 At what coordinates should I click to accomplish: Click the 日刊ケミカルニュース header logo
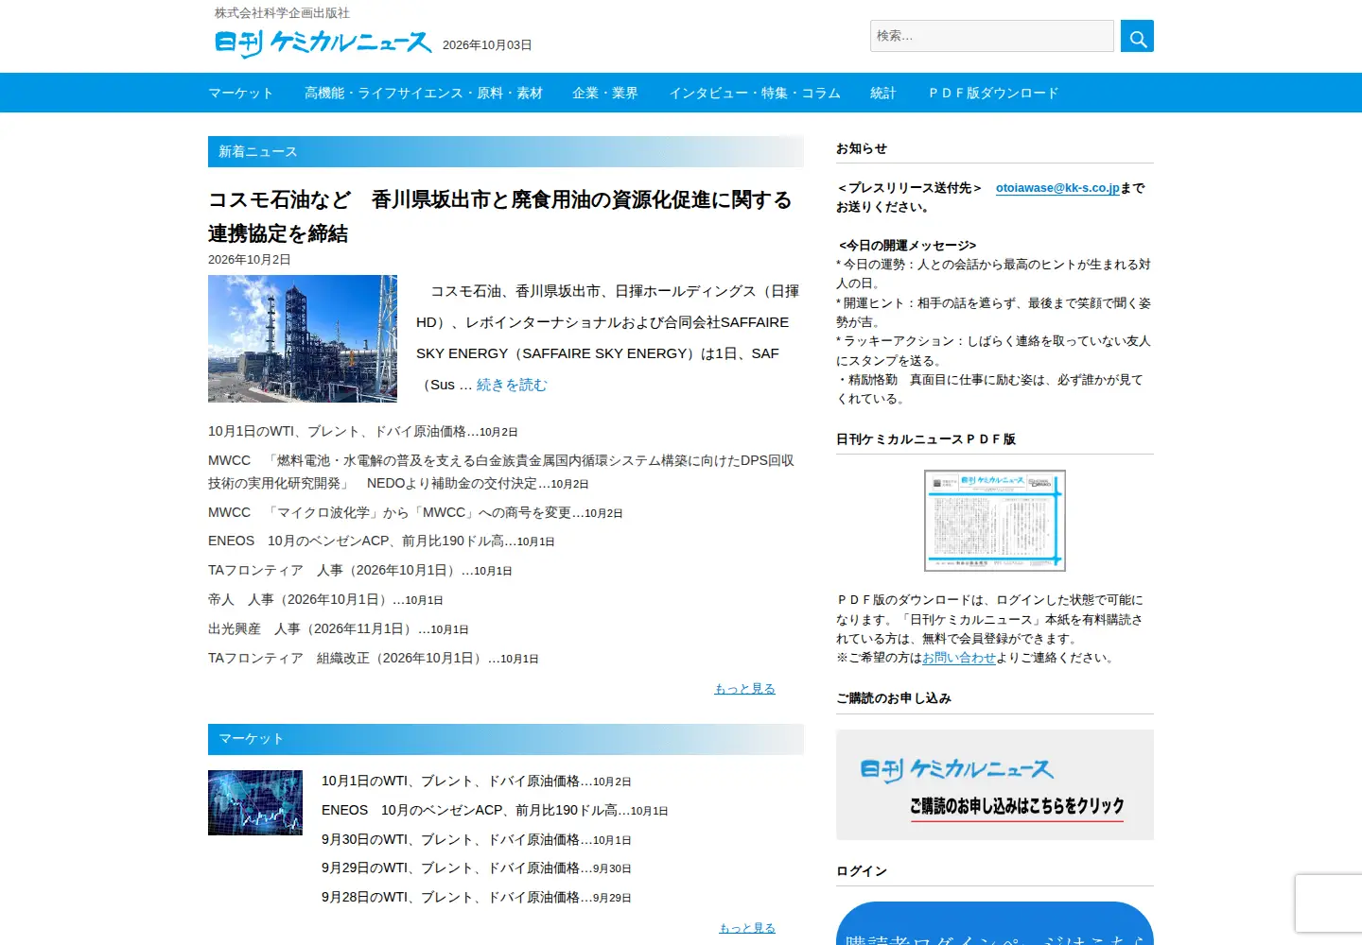pos(323,43)
